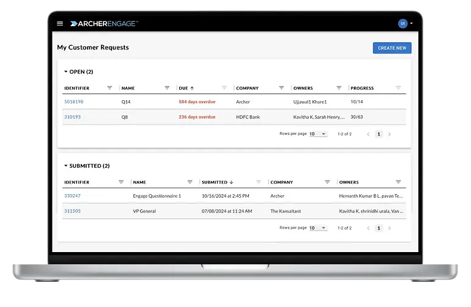The height and width of the screenshot is (307, 471).
Task: Click the 'Q8' name cell
Action: (125, 117)
